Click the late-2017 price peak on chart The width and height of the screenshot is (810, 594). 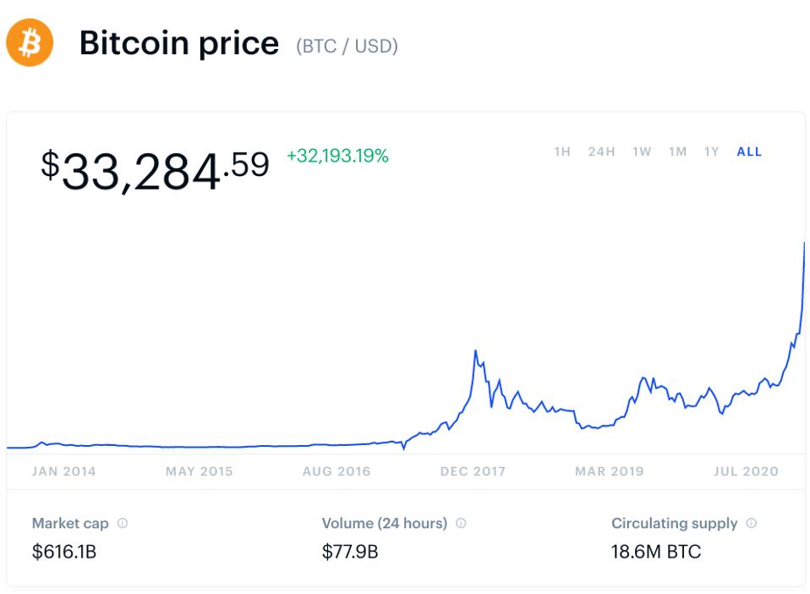(x=476, y=351)
